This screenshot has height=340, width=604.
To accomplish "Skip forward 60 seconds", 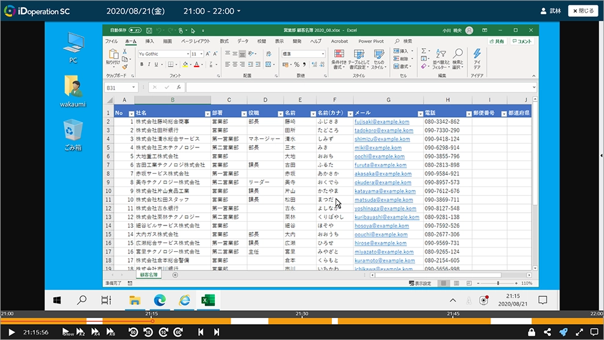I will click(178, 332).
